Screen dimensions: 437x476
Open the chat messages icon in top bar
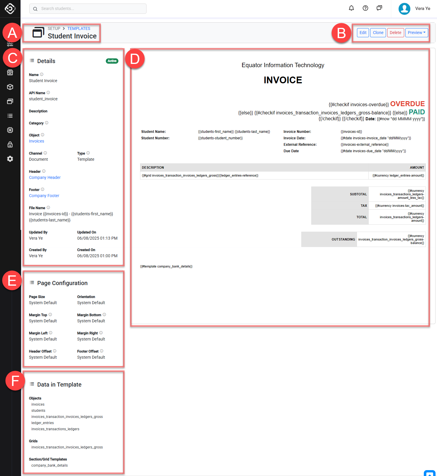[x=379, y=8]
